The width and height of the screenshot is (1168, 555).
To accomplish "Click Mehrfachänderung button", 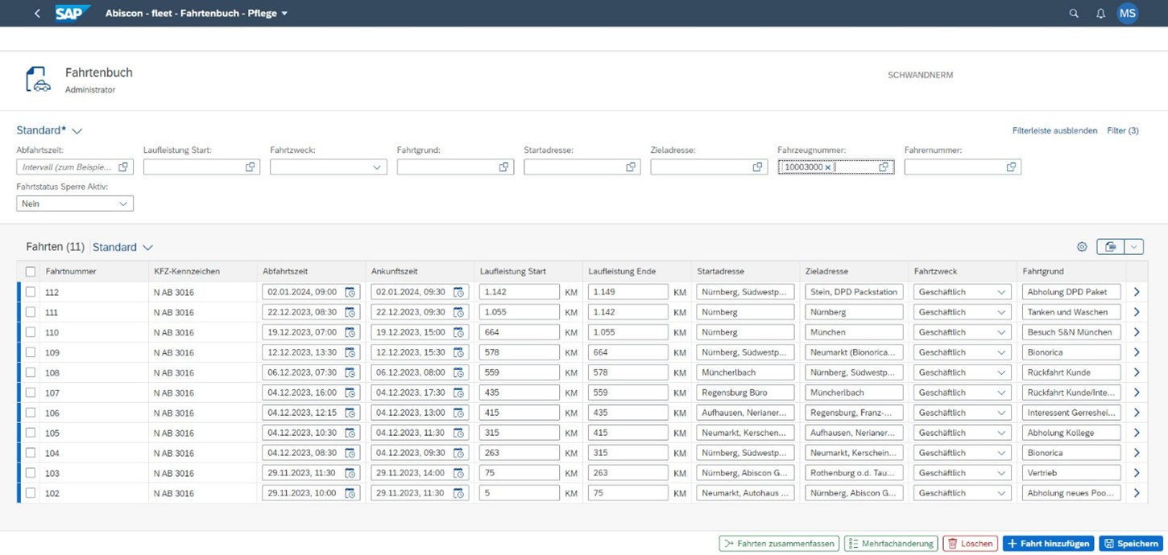I will 891,544.
